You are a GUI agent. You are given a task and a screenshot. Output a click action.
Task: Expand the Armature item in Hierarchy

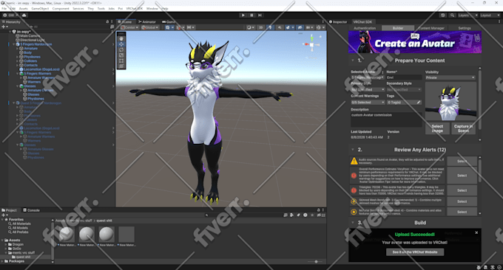coord(17,48)
